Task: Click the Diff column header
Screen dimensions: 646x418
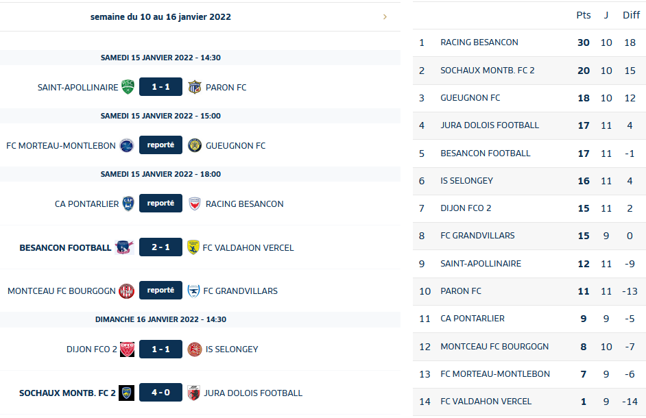Action: (x=631, y=15)
